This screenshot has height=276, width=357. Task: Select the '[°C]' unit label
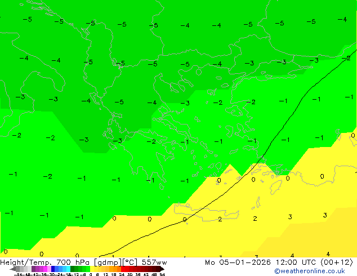(130, 262)
